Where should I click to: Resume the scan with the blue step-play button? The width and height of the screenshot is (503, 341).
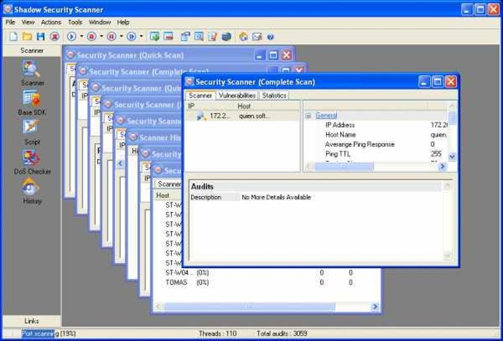coord(131,36)
